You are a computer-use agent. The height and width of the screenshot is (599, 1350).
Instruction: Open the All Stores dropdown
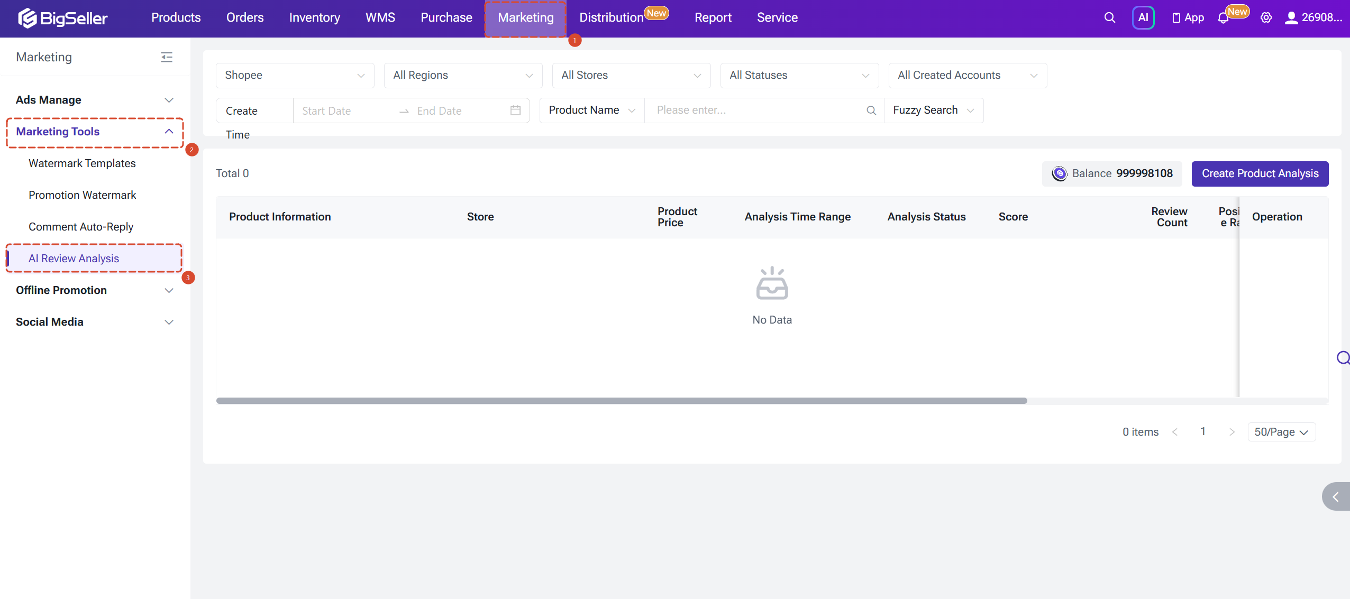tap(632, 75)
